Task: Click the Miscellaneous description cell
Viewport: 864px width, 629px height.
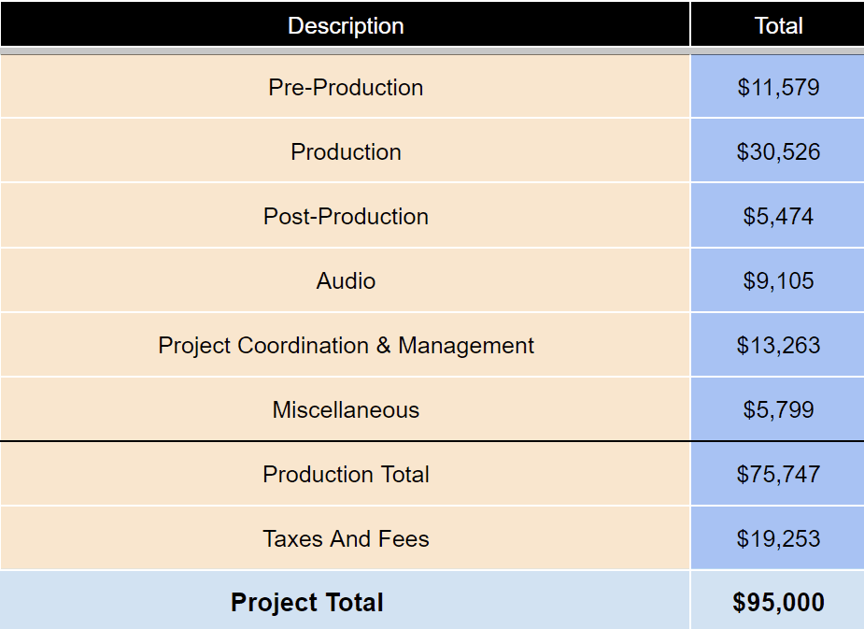Action: click(346, 410)
